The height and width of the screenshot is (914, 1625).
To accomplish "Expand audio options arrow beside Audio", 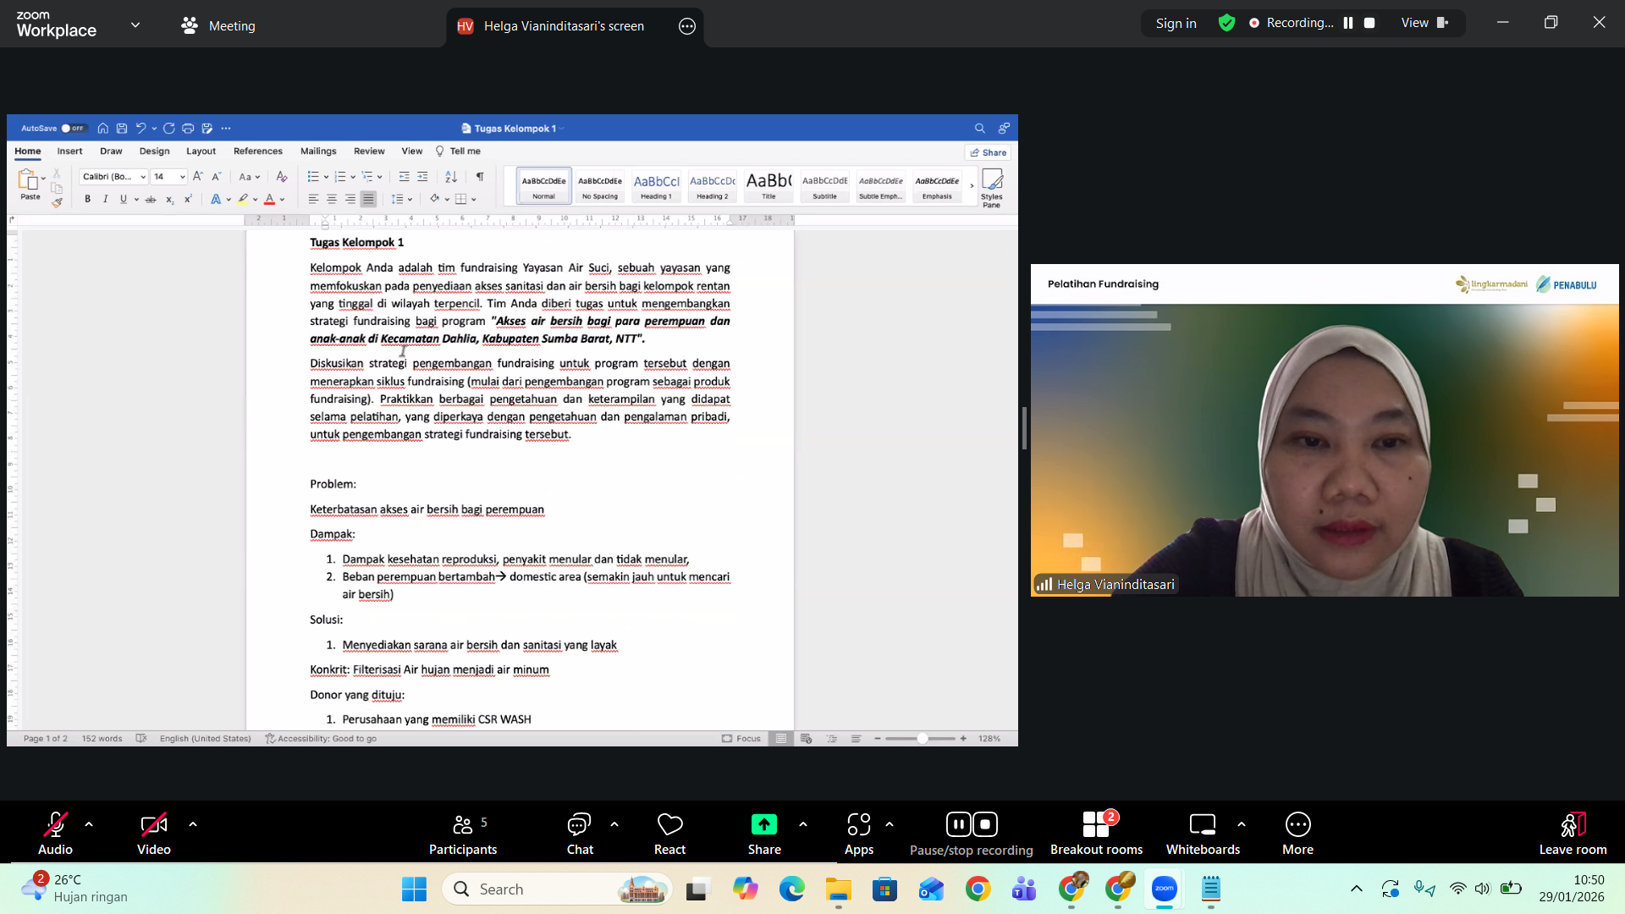I will 89,823.
